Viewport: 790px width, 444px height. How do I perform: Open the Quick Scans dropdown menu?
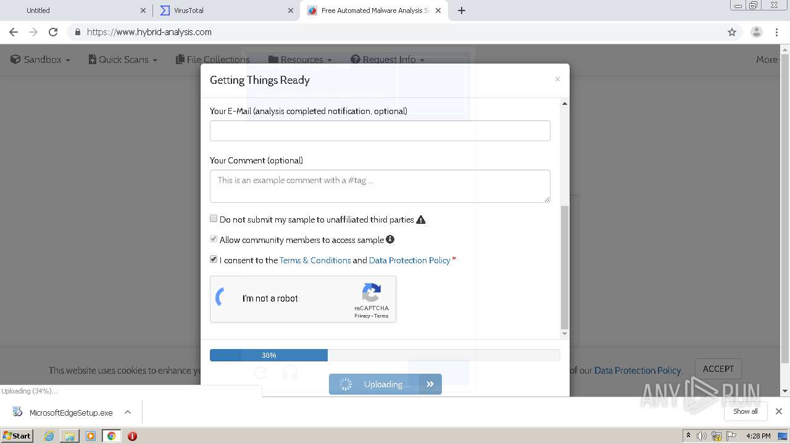point(123,60)
